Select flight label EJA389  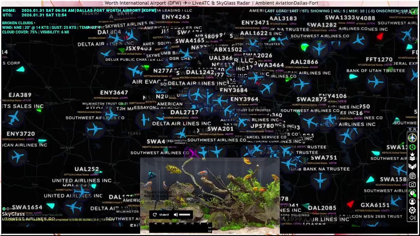click(x=20, y=95)
